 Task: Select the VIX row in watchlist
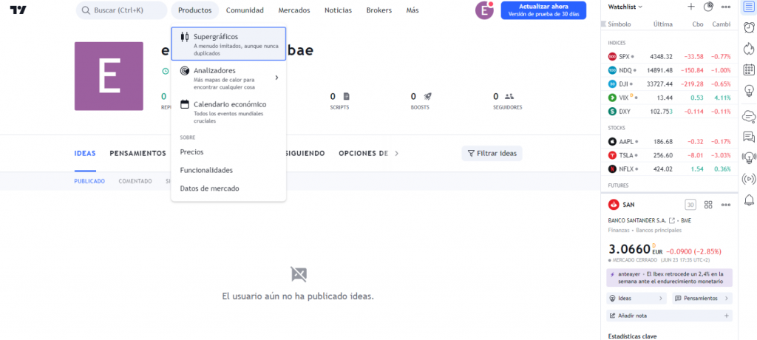(x=669, y=98)
